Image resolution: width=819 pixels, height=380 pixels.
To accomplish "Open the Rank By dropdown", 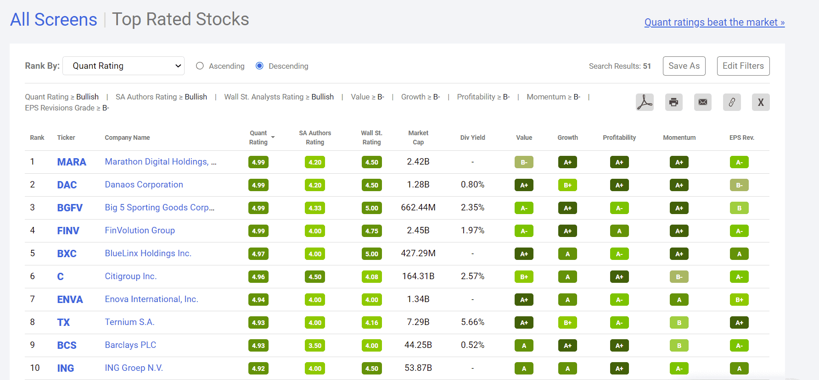I will pyautogui.click(x=123, y=66).
